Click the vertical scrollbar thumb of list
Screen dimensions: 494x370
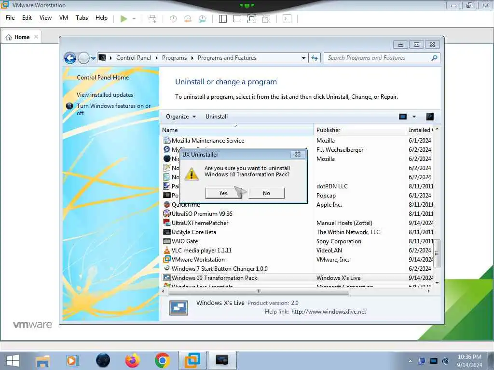tap(437, 253)
